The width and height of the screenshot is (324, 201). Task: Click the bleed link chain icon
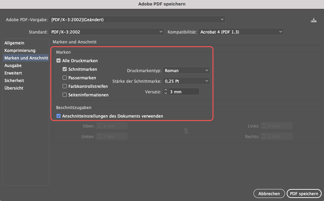(186, 131)
